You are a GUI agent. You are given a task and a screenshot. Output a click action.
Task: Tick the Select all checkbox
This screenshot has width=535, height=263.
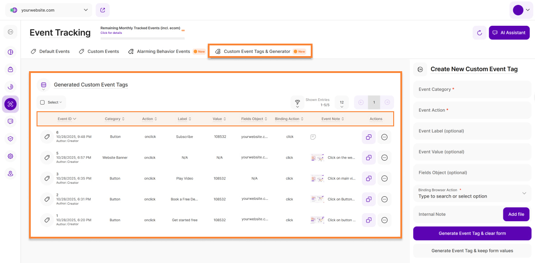point(42,102)
